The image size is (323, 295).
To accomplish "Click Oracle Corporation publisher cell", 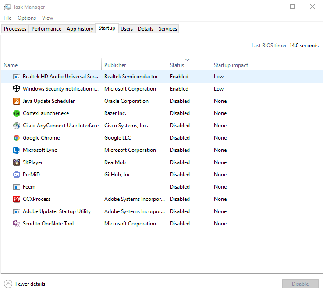I will click(126, 101).
